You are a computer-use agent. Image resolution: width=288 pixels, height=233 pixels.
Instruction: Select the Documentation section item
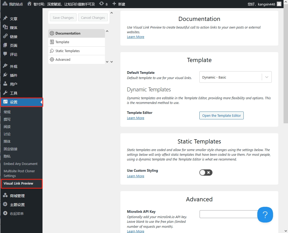click(77, 33)
